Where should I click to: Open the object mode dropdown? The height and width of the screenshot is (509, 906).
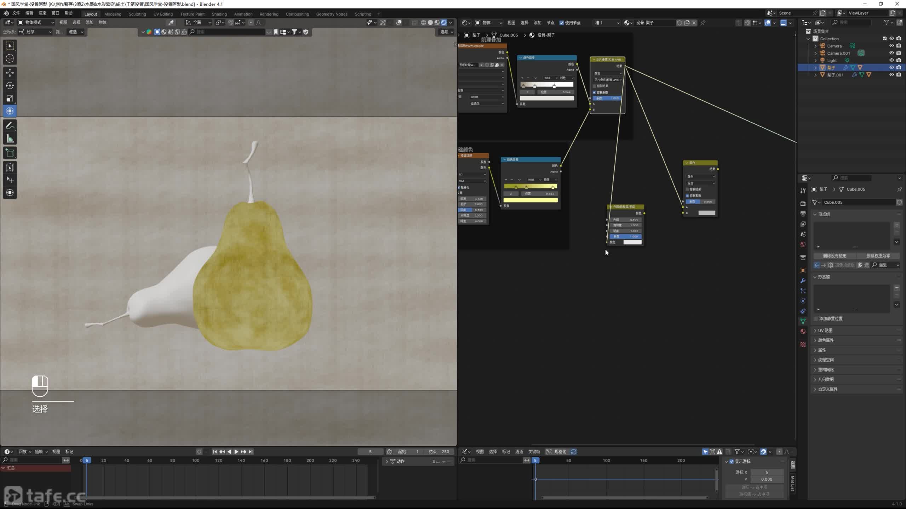point(36,22)
